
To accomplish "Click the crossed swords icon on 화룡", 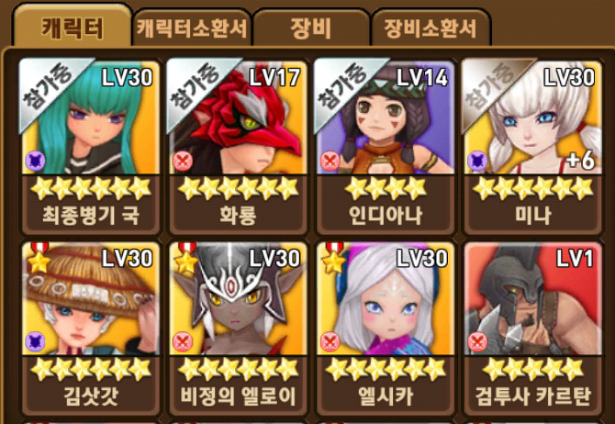I will tap(183, 161).
